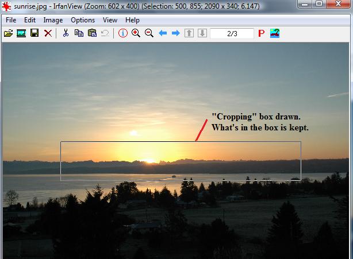Copy image with the copy icon
The height and width of the screenshot is (259, 353).
point(79,33)
